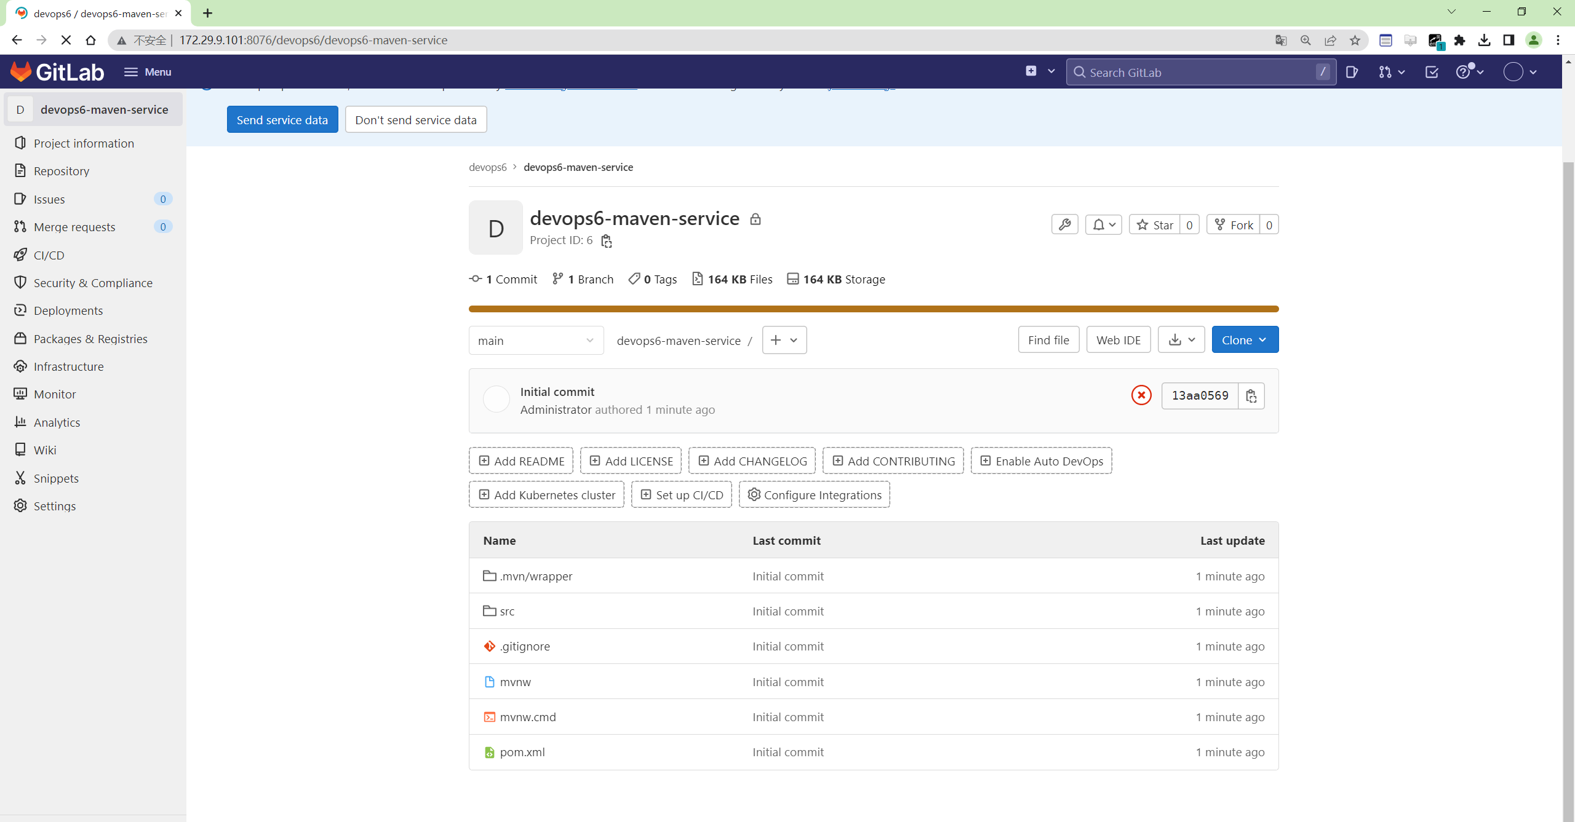Image resolution: width=1575 pixels, height=822 pixels.
Task: Click Set up CI/CD button
Action: coord(682,494)
